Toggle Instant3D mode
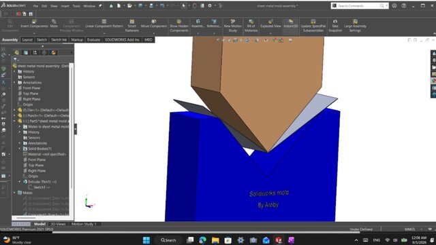Viewport: 436px width, 245px height. pyautogui.click(x=291, y=24)
